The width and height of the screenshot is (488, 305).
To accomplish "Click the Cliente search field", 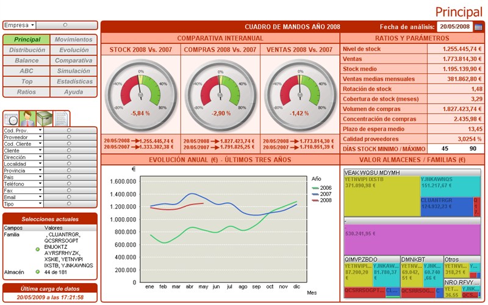I will (70, 150).
